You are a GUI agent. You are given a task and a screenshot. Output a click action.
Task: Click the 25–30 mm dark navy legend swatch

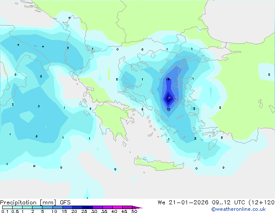(x=88, y=207)
